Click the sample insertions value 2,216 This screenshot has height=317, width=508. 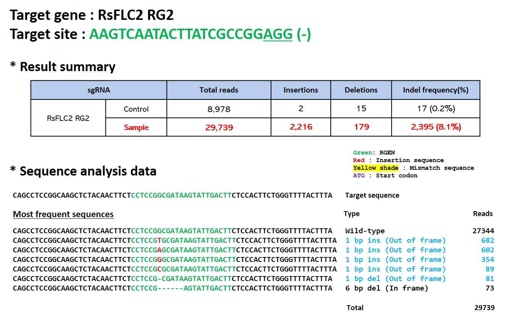pyautogui.click(x=301, y=127)
